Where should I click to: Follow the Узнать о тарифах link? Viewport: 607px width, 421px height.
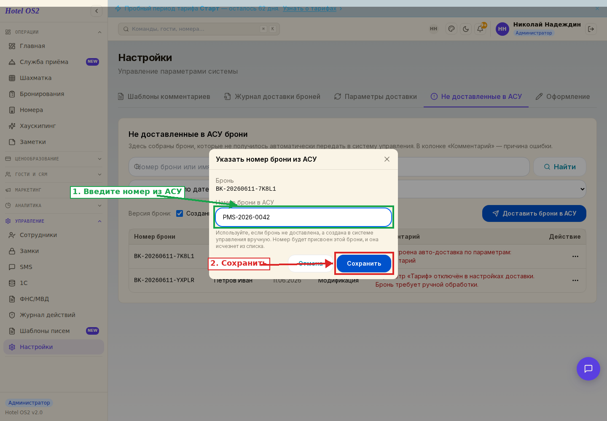point(309,8)
